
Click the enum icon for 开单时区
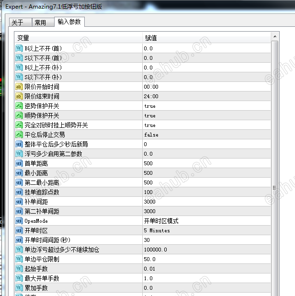click(19, 230)
